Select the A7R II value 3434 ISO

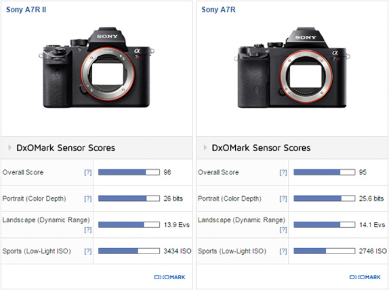177,251
